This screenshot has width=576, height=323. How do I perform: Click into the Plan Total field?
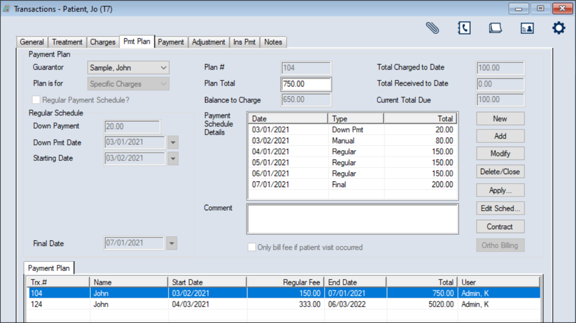coord(306,84)
